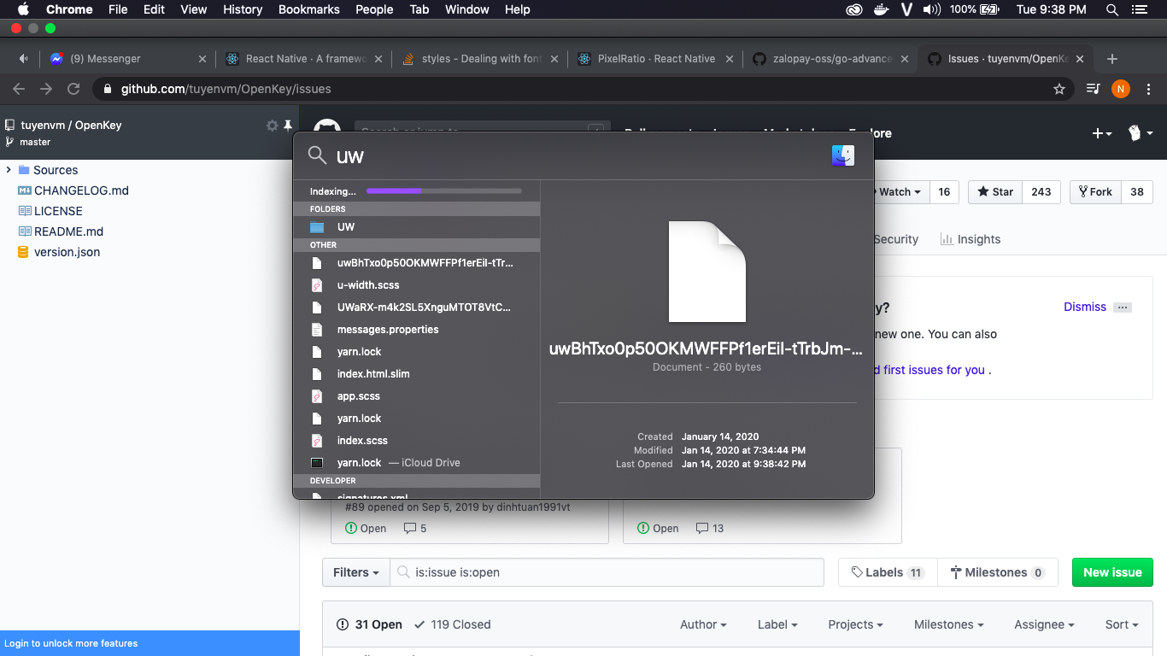This screenshot has width=1167, height=656.
Task: Open README.md in sidebar tree
Action: coord(68,231)
